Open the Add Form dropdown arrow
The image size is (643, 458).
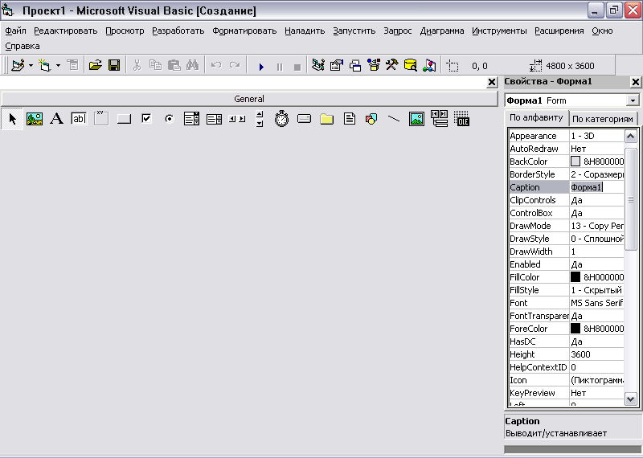point(58,66)
